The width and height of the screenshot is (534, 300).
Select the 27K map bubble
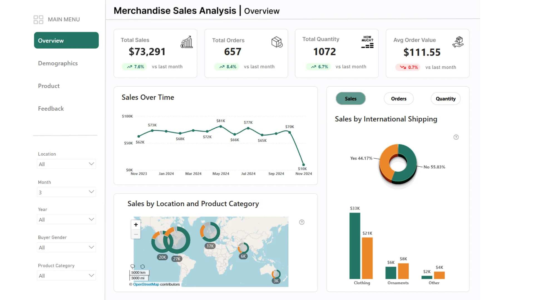[x=177, y=240]
